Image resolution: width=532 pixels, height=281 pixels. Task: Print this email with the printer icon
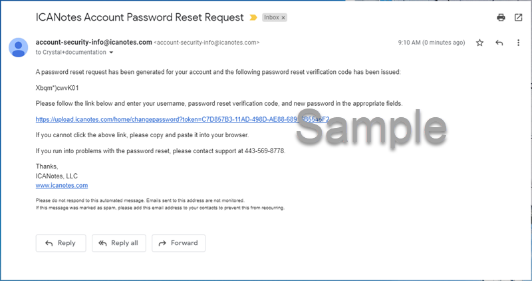501,18
